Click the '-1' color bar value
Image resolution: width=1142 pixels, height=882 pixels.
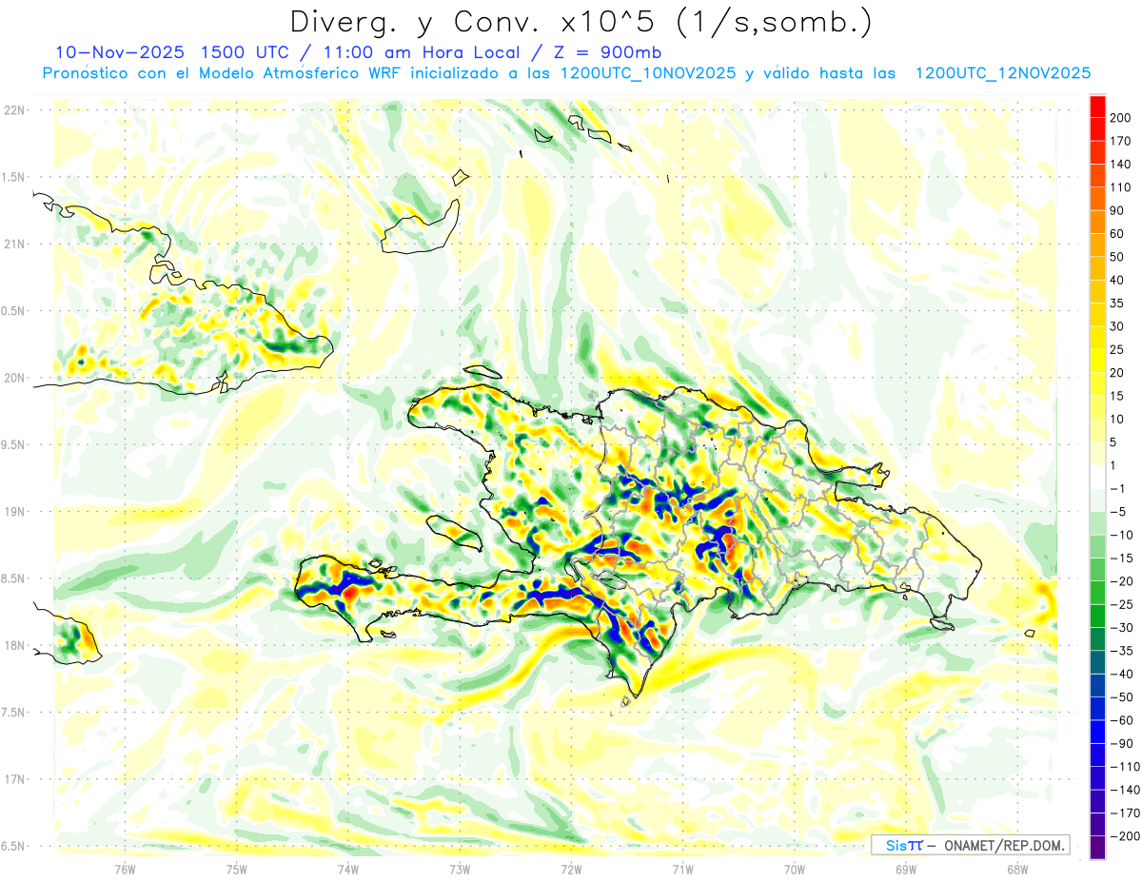pyautogui.click(x=1119, y=489)
